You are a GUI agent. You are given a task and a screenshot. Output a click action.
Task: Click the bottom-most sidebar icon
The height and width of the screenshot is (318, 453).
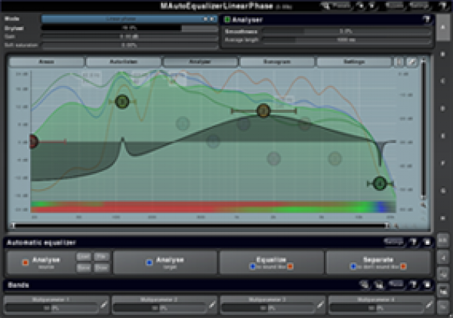tap(443, 307)
